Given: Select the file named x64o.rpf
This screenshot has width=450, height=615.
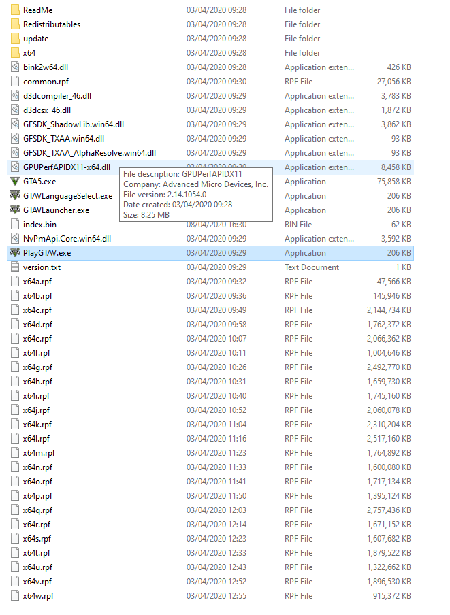Looking at the screenshot, I should tap(37, 482).
